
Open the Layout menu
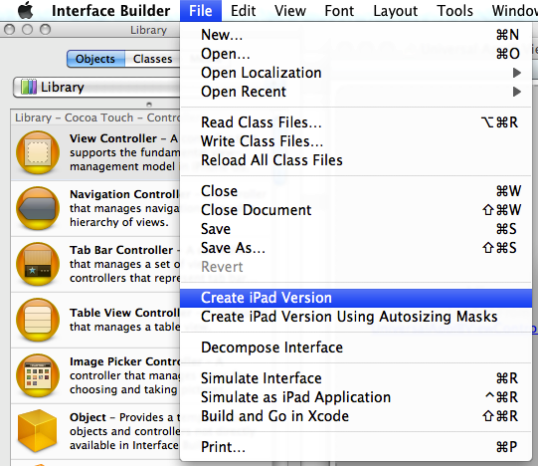396,11
